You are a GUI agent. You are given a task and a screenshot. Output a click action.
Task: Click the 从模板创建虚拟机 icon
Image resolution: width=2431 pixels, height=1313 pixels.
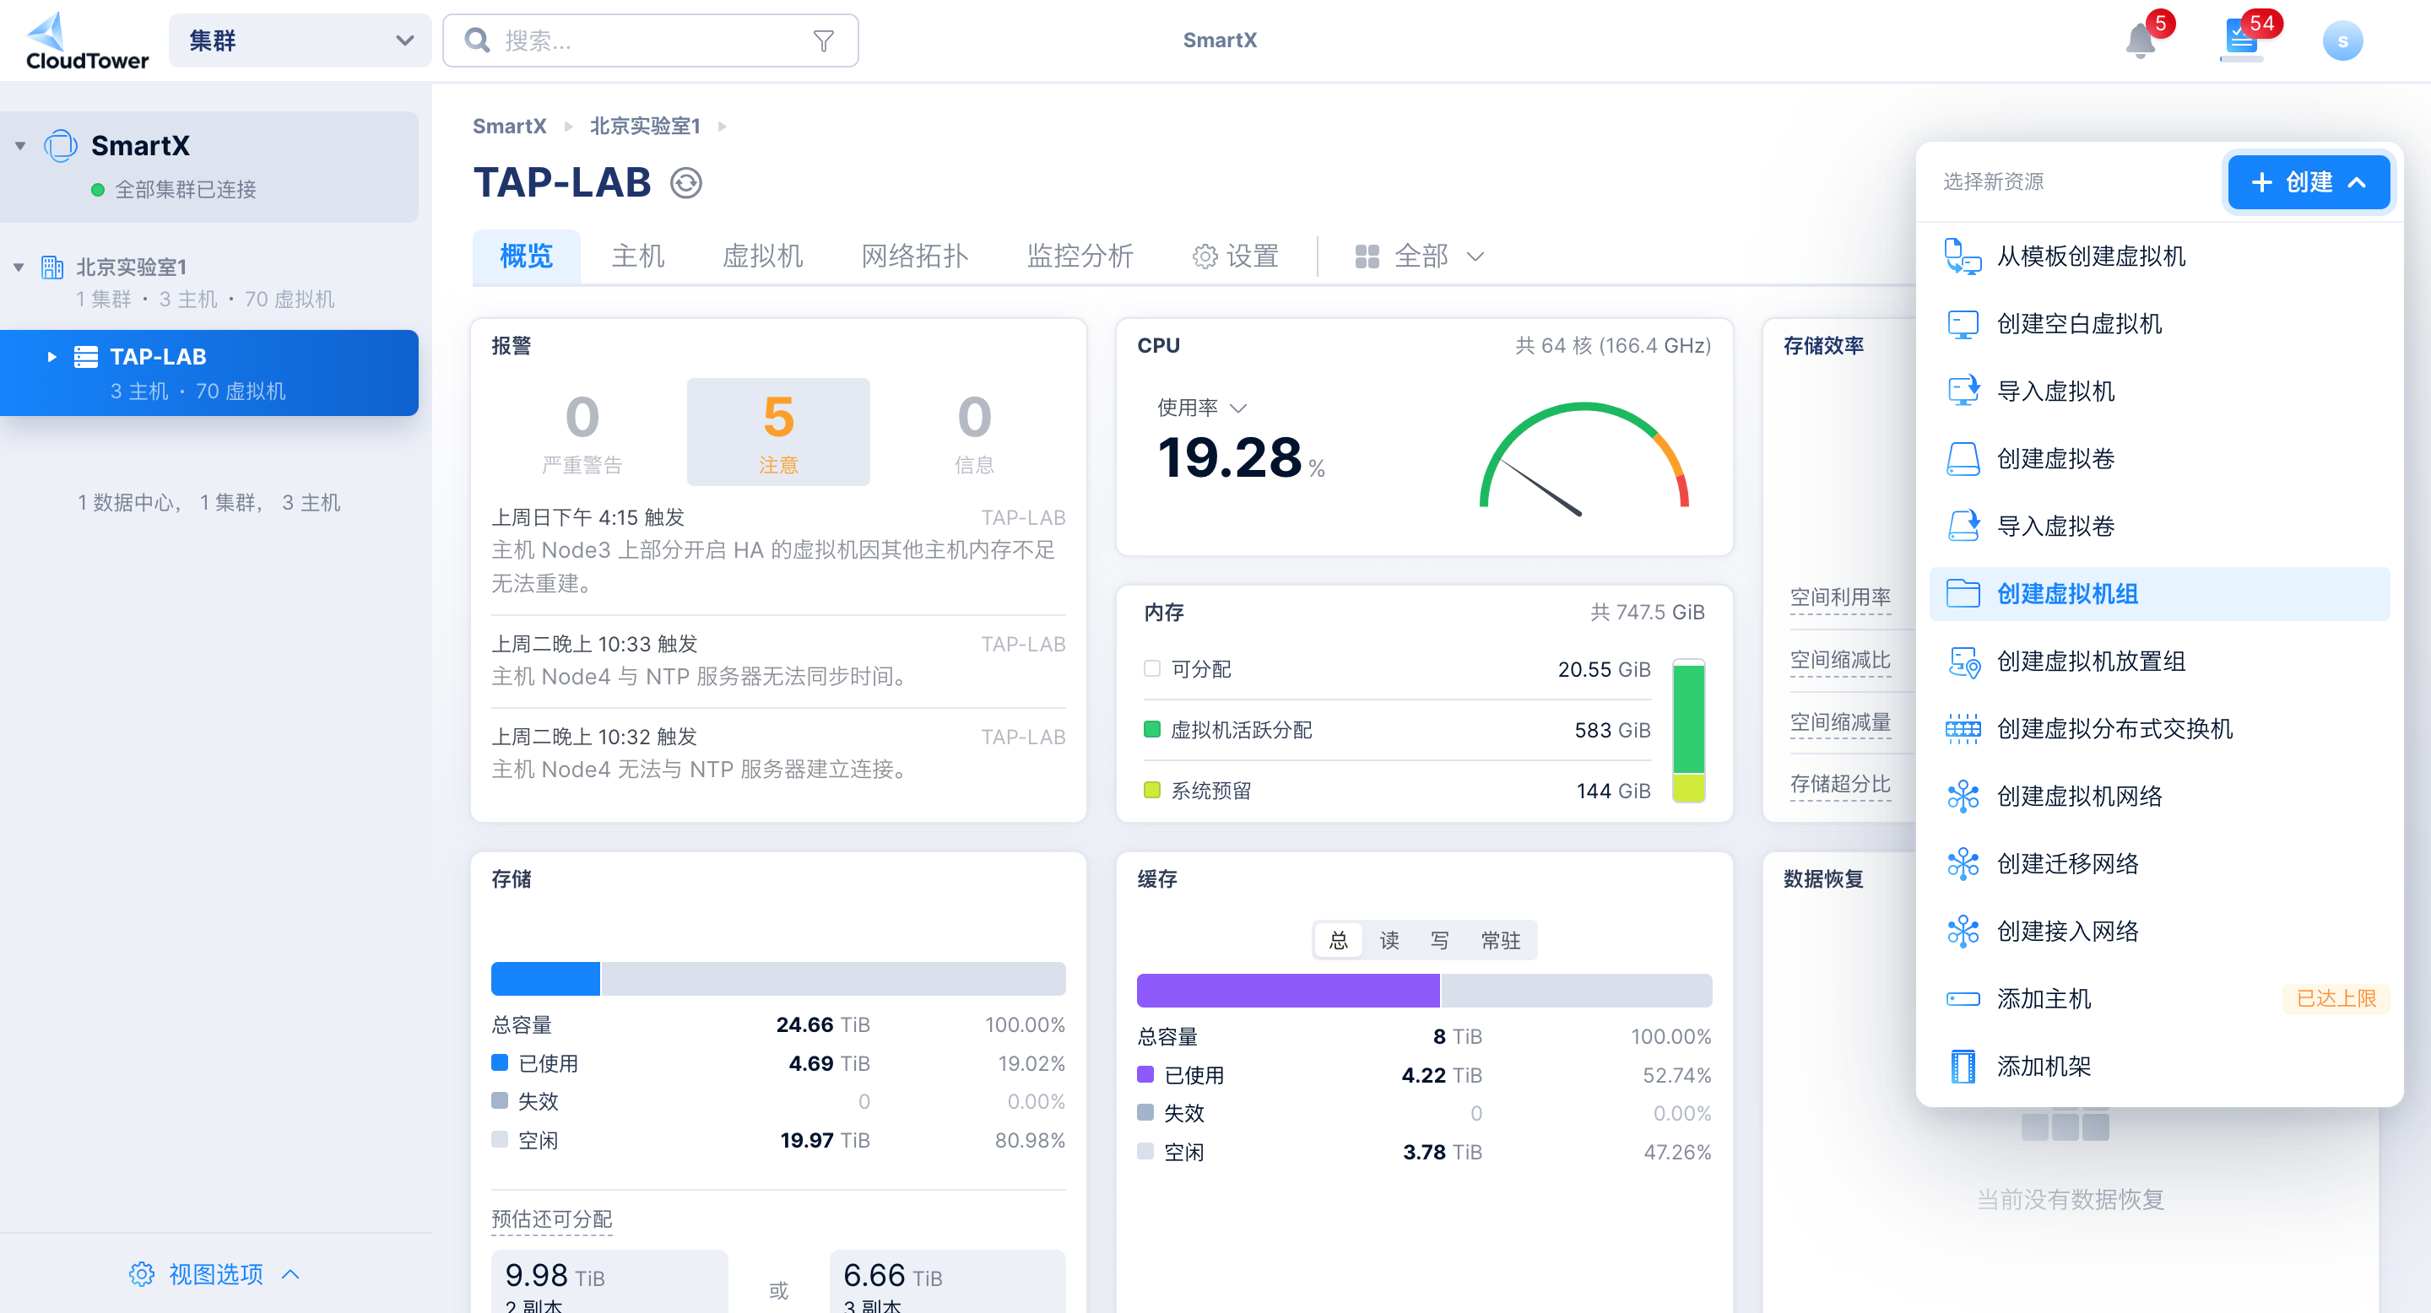point(1963,257)
